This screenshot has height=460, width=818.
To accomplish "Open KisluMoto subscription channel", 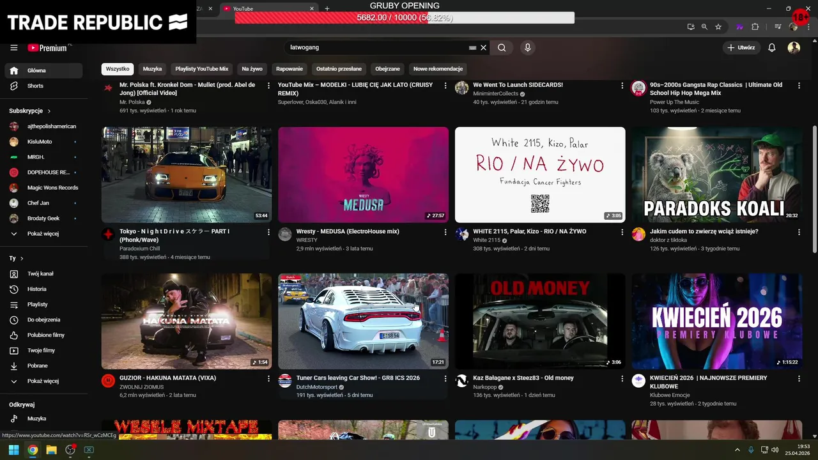I will tap(43, 142).
